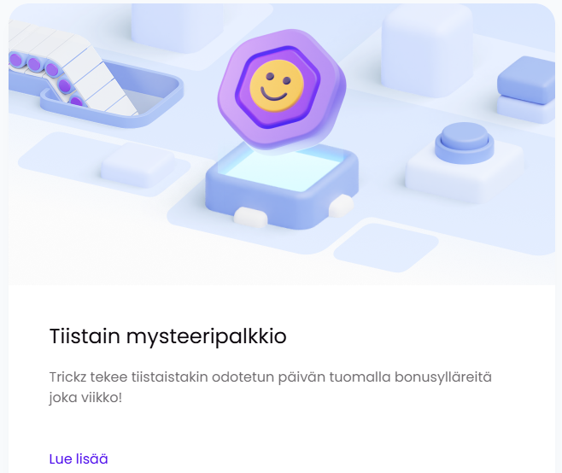Click the Trickz promotion description text
562x473 pixels.
(271, 388)
